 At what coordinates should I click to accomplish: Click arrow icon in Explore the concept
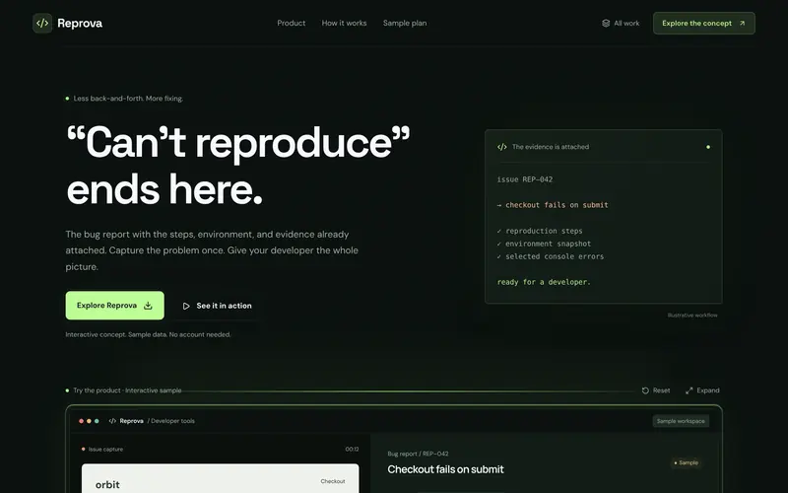pyautogui.click(x=742, y=23)
